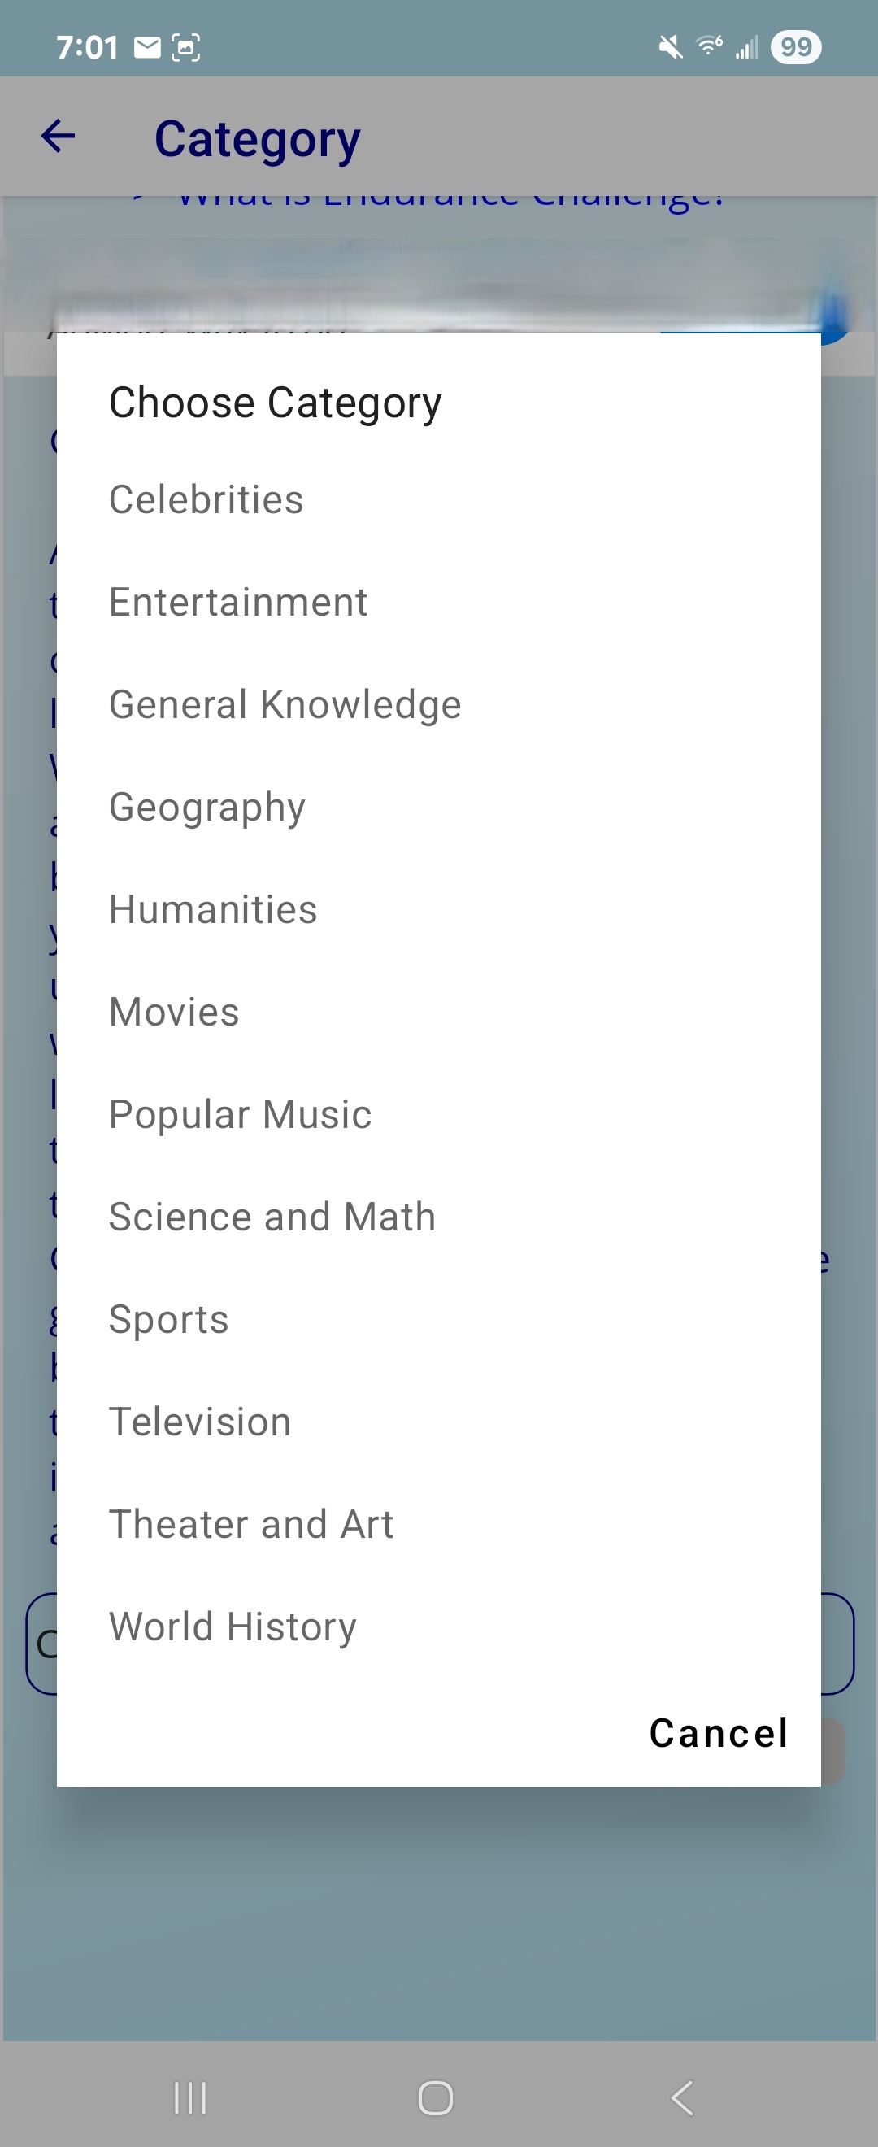The image size is (878, 2147).
Task: Select Theater and Art category
Action: (438, 1525)
